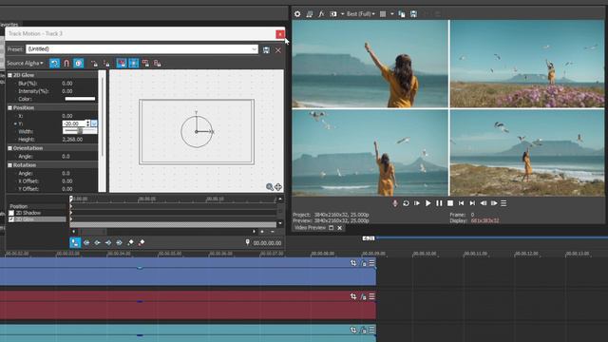This screenshot has width=608, height=342.
Task: Open the 2D Glow color swatch
Action: click(80, 99)
